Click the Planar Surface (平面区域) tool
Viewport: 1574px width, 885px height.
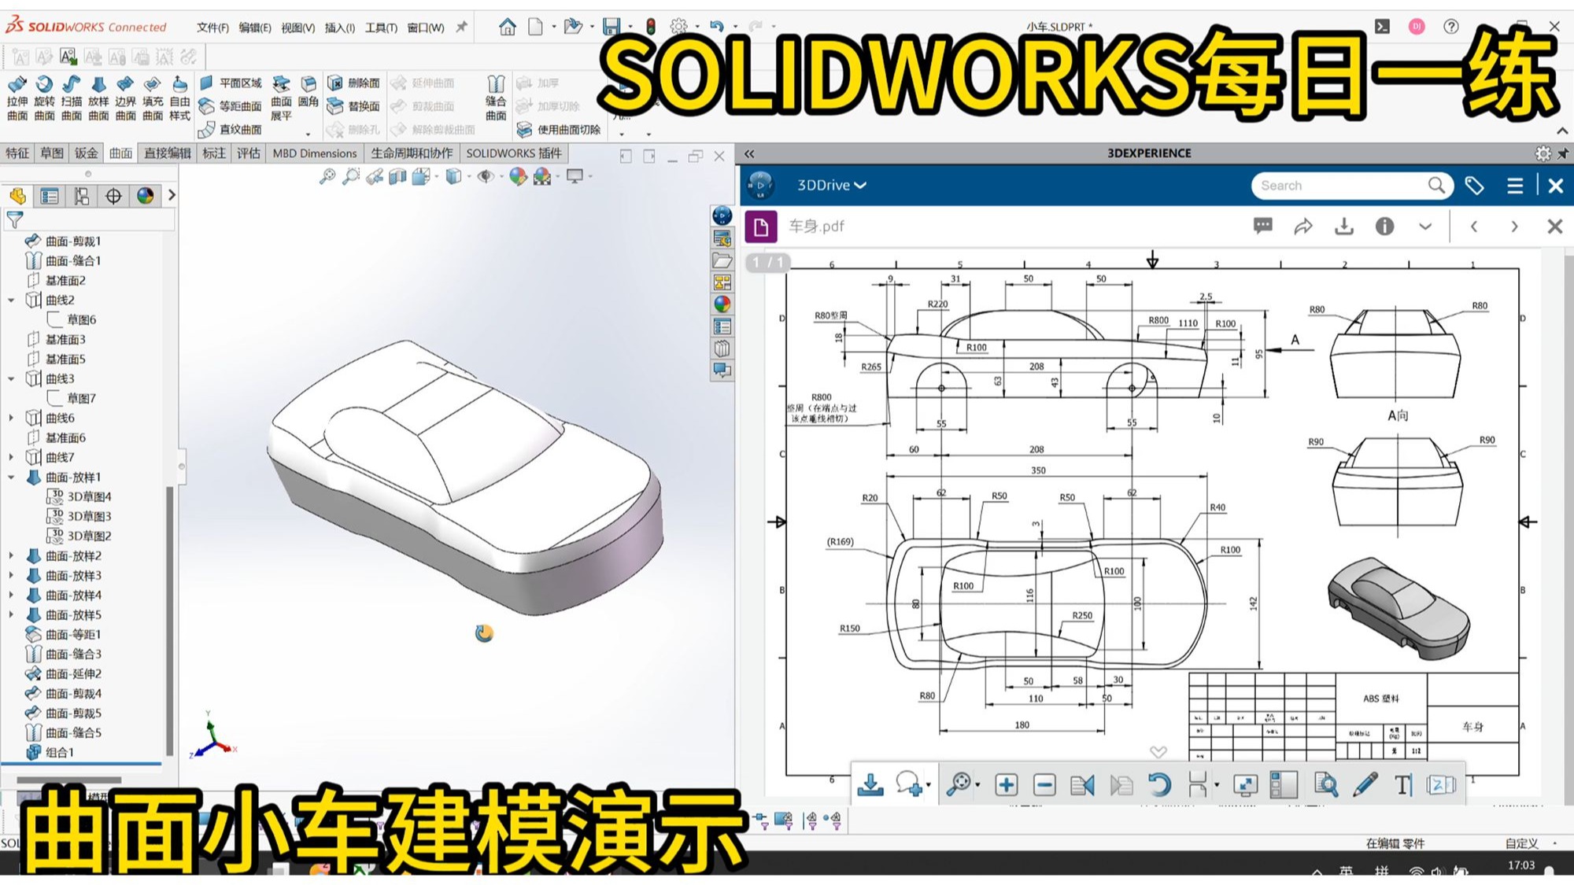(x=230, y=83)
